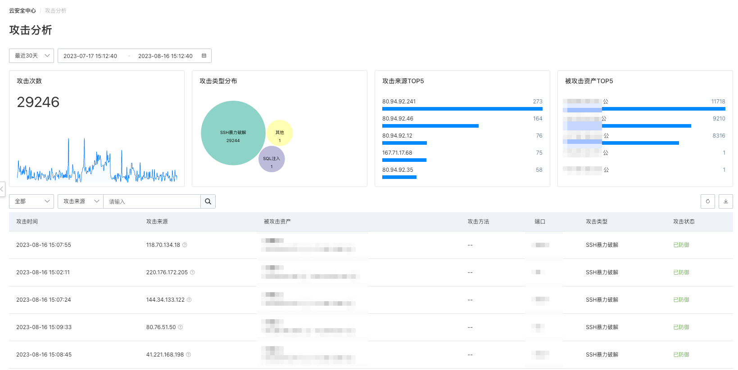Click the download export icon button
This screenshot has height=370, width=738.
[725, 201]
